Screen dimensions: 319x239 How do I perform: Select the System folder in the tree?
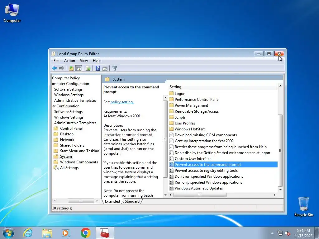66,157
